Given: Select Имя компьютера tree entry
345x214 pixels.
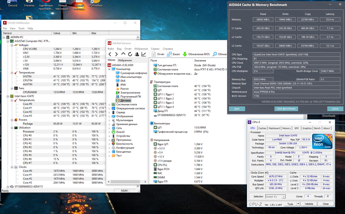Looking at the screenshot, I should pos(129,77).
